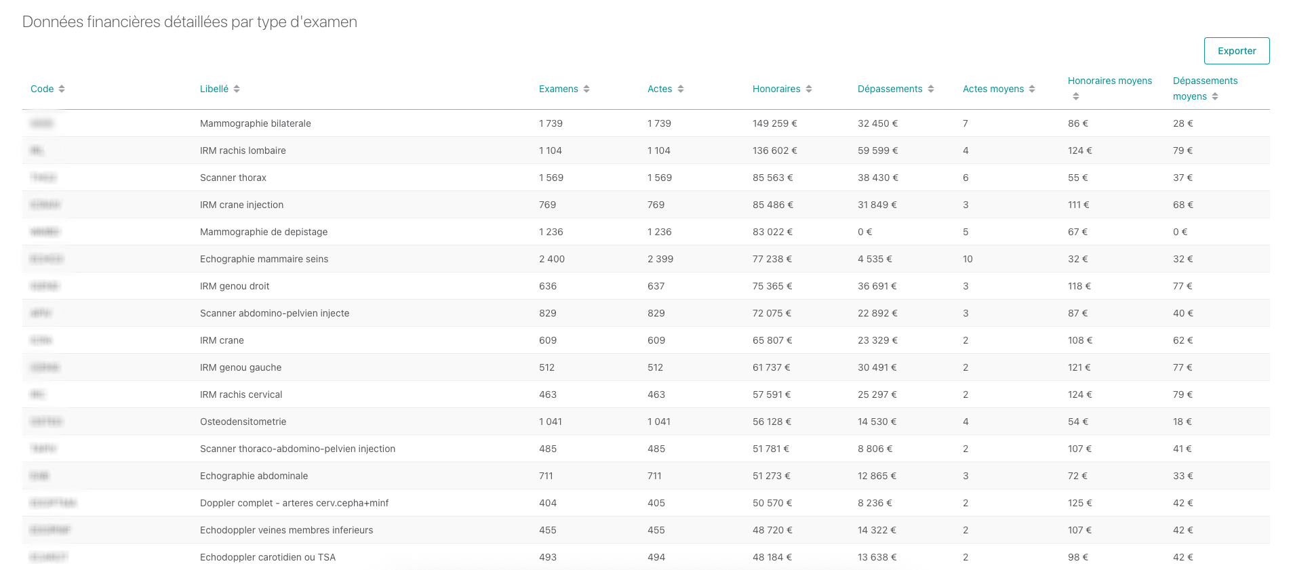Click sort arrows under Honoraires moyens
This screenshot has width=1293, height=570.
pyautogui.click(x=1076, y=96)
